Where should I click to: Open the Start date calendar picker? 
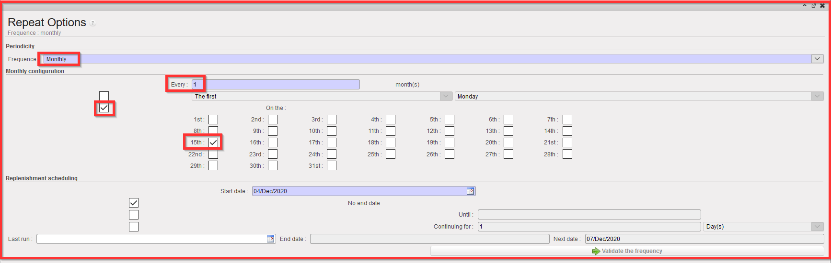(x=471, y=191)
